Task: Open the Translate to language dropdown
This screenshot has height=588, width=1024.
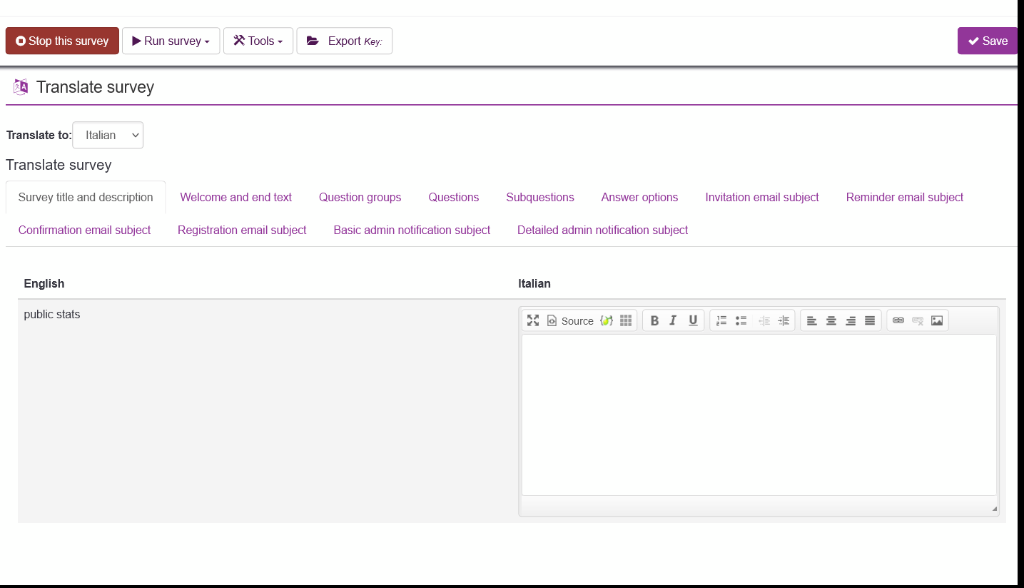Action: pos(108,136)
